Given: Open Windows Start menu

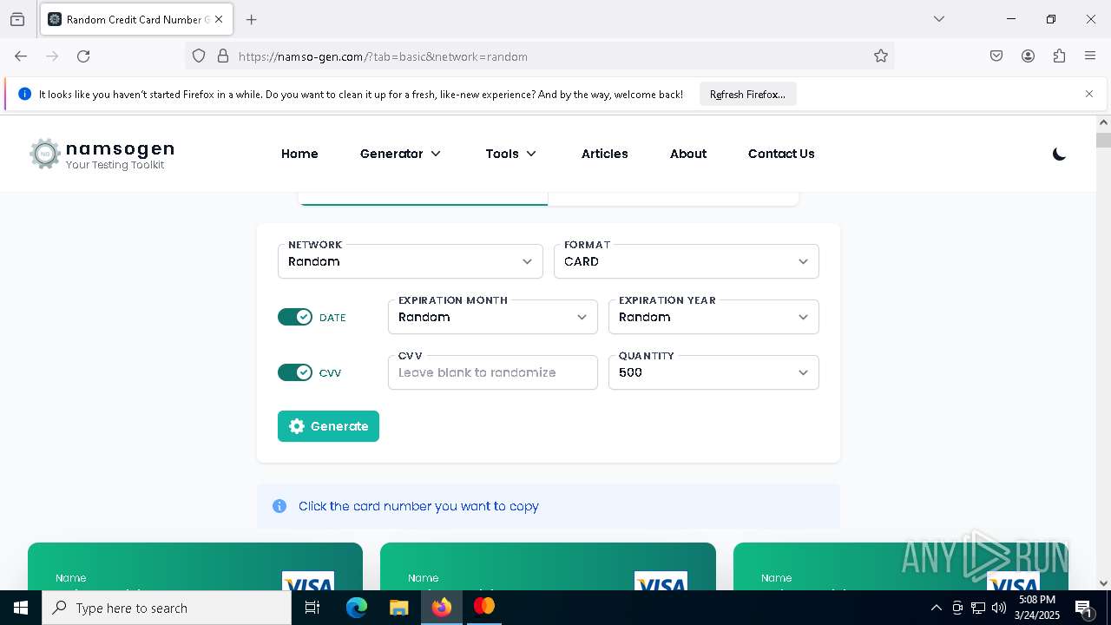Looking at the screenshot, I should point(21,608).
